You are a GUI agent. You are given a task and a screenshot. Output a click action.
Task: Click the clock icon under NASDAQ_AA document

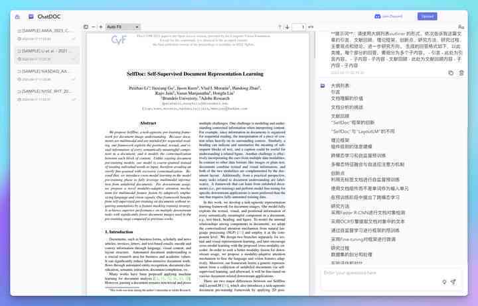19,79
